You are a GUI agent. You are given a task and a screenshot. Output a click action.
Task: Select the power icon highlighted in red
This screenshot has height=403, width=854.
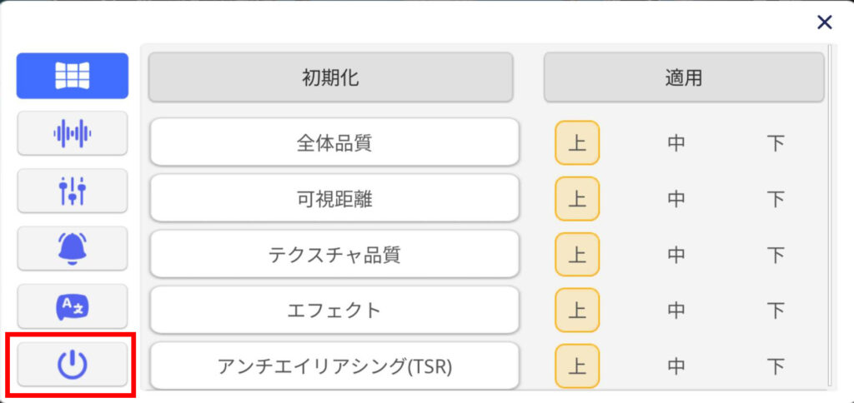pos(73,365)
